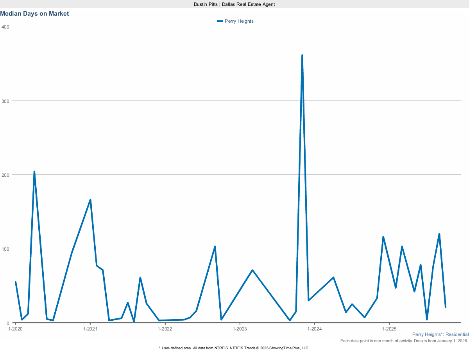Click the ShowingTime Plus footer disclaimer

[234, 348]
